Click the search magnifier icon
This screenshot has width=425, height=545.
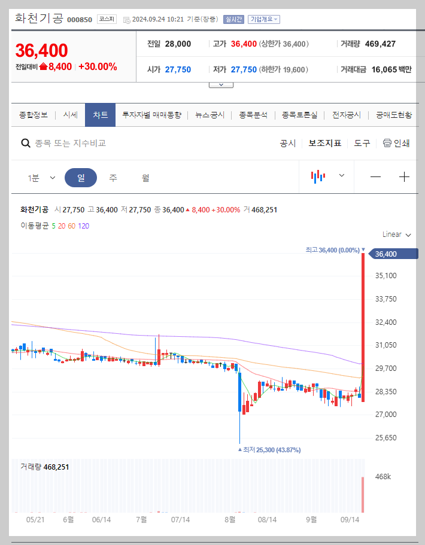pos(25,144)
